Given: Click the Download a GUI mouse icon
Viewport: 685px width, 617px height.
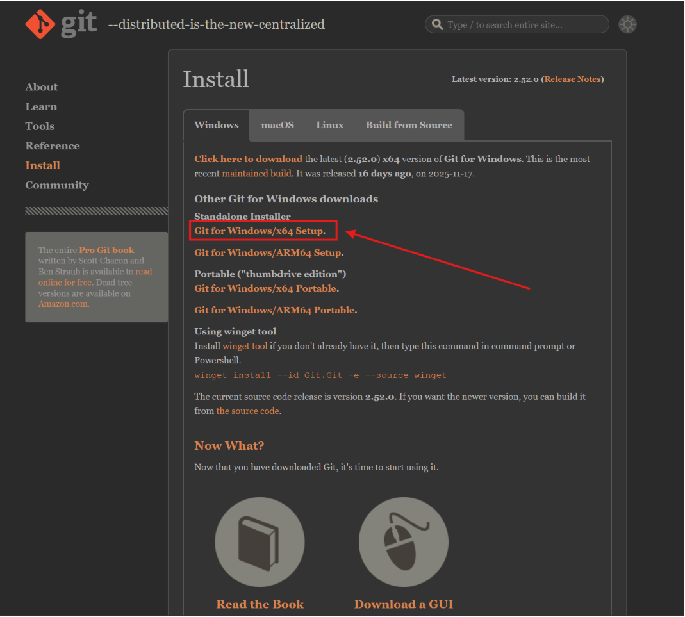Looking at the screenshot, I should [x=404, y=542].
